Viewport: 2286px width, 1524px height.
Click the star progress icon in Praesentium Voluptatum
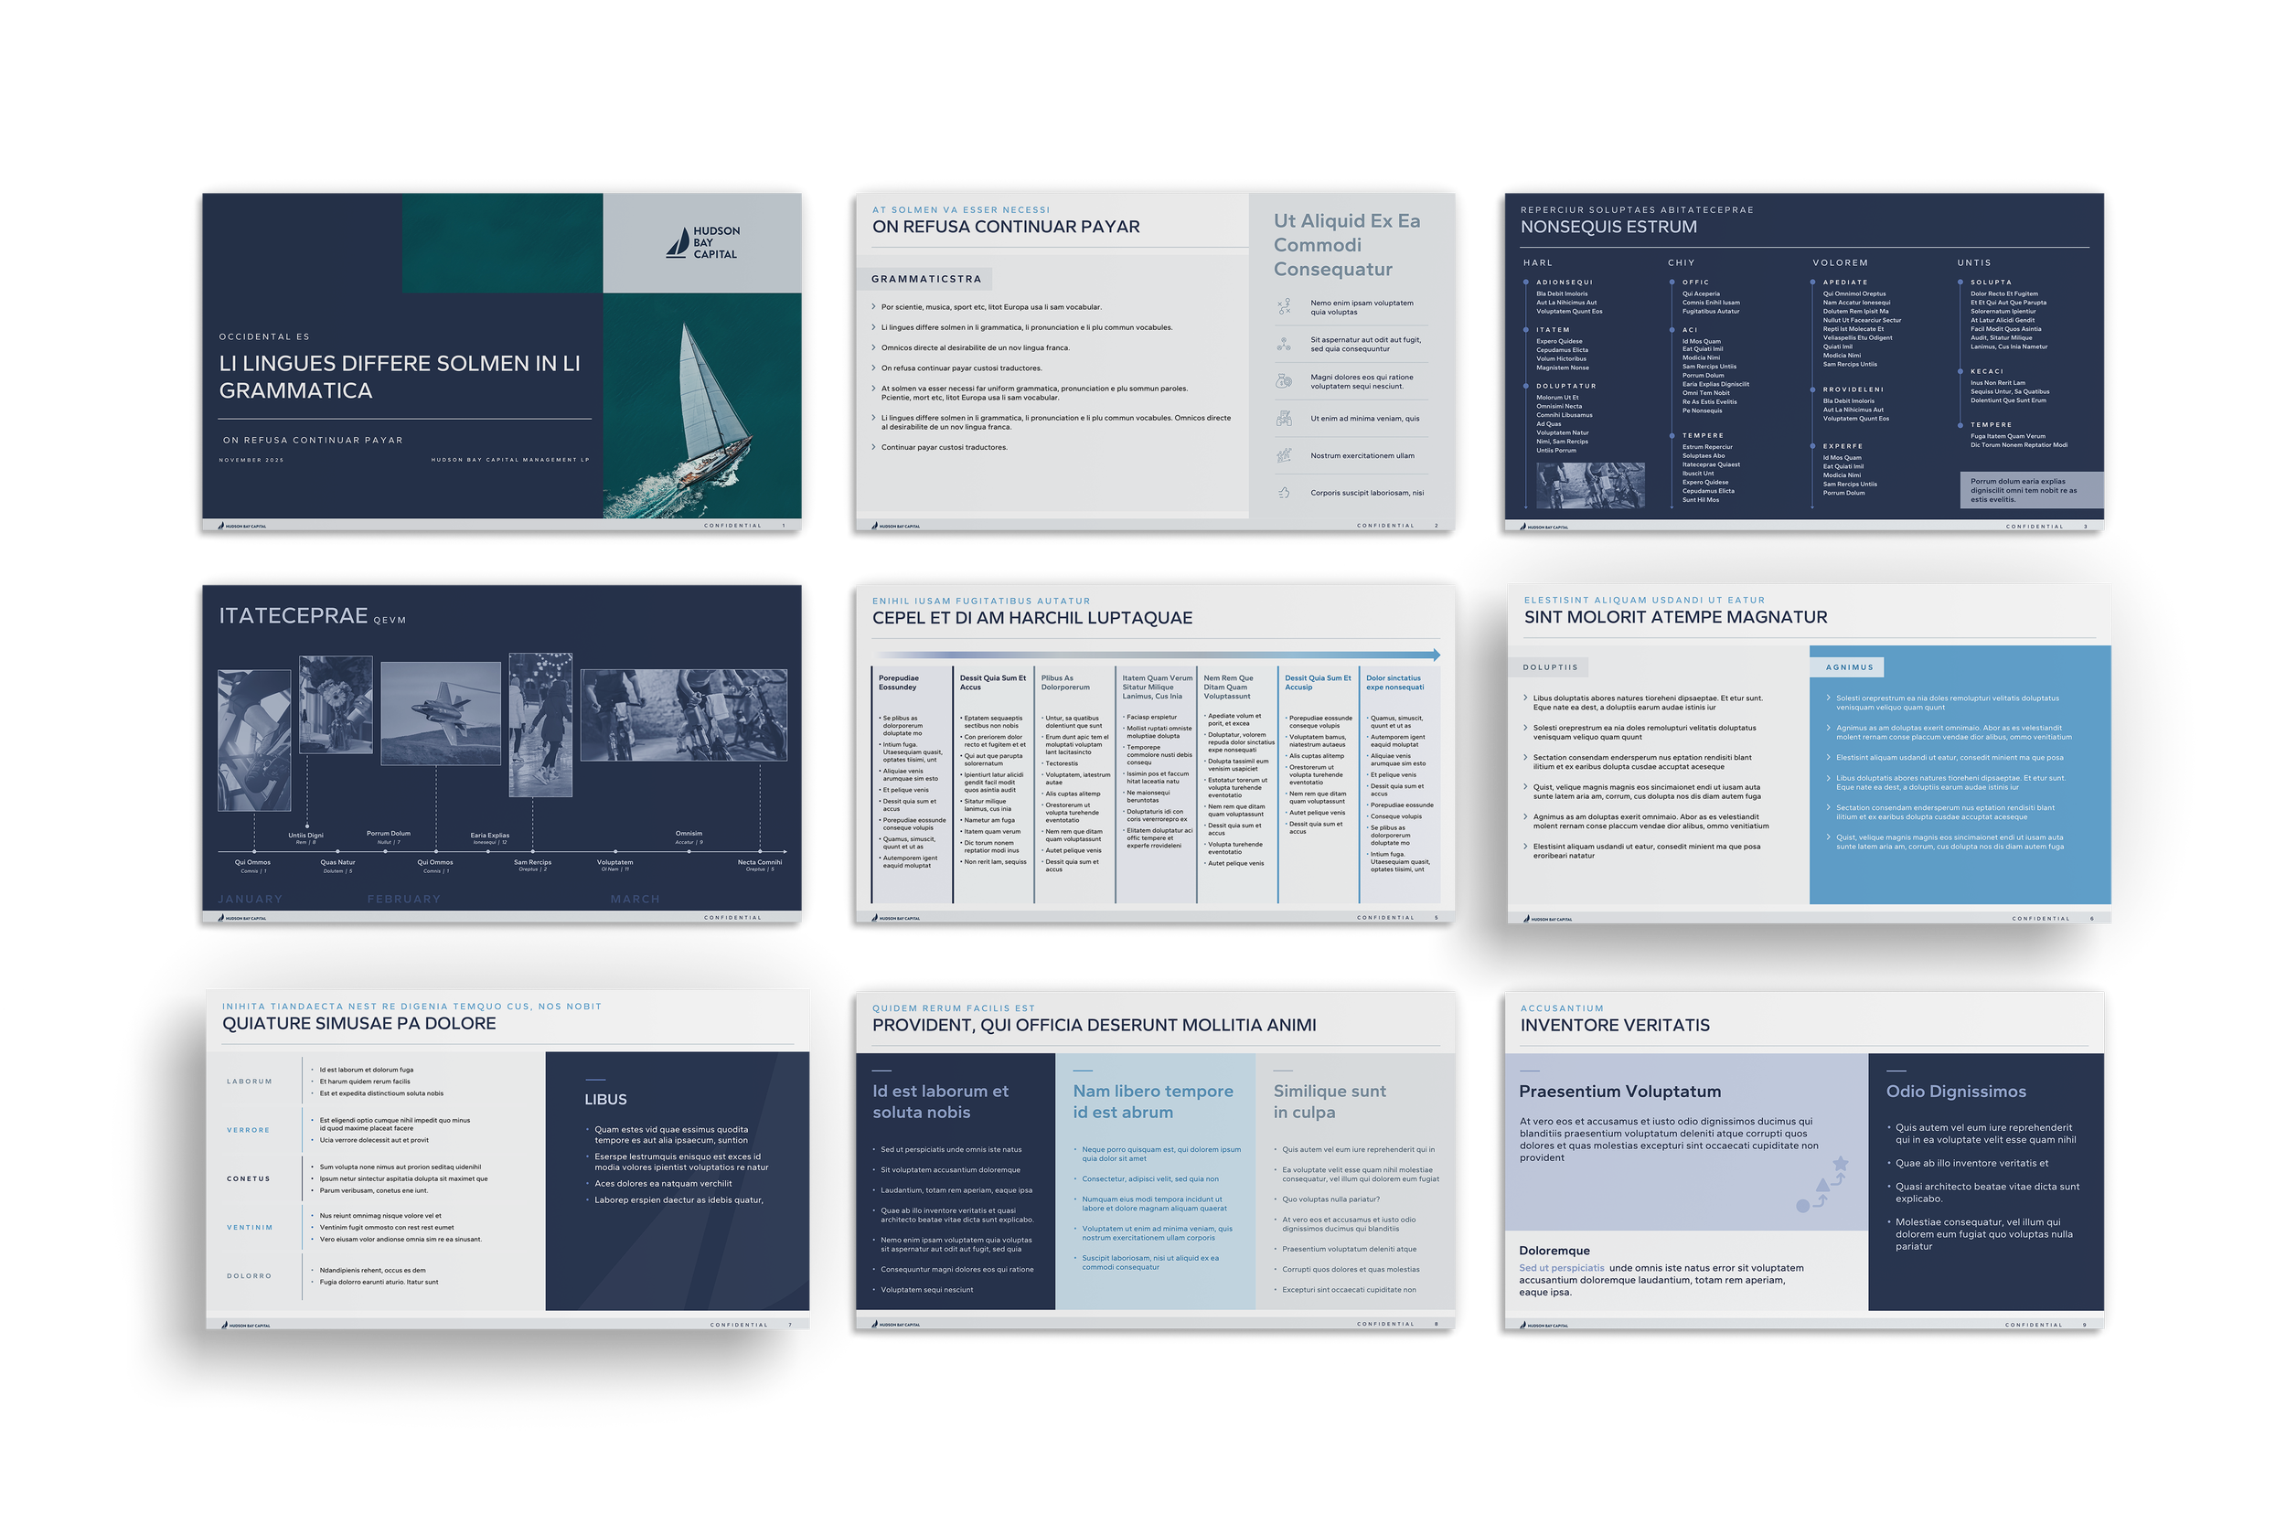(1823, 1185)
